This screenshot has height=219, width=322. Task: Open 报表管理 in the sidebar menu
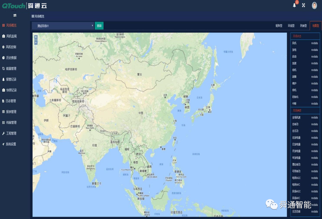tap(11, 112)
